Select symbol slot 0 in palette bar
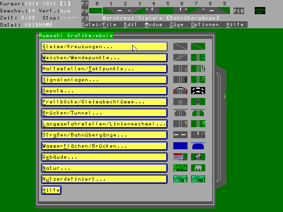This screenshot has width=283, height=212. point(96,10)
